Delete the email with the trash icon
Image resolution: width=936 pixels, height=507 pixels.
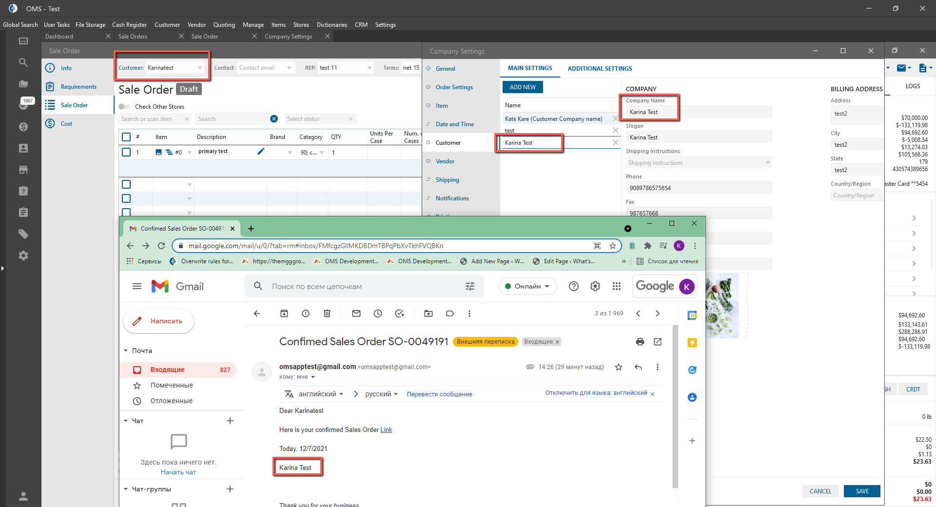point(327,313)
